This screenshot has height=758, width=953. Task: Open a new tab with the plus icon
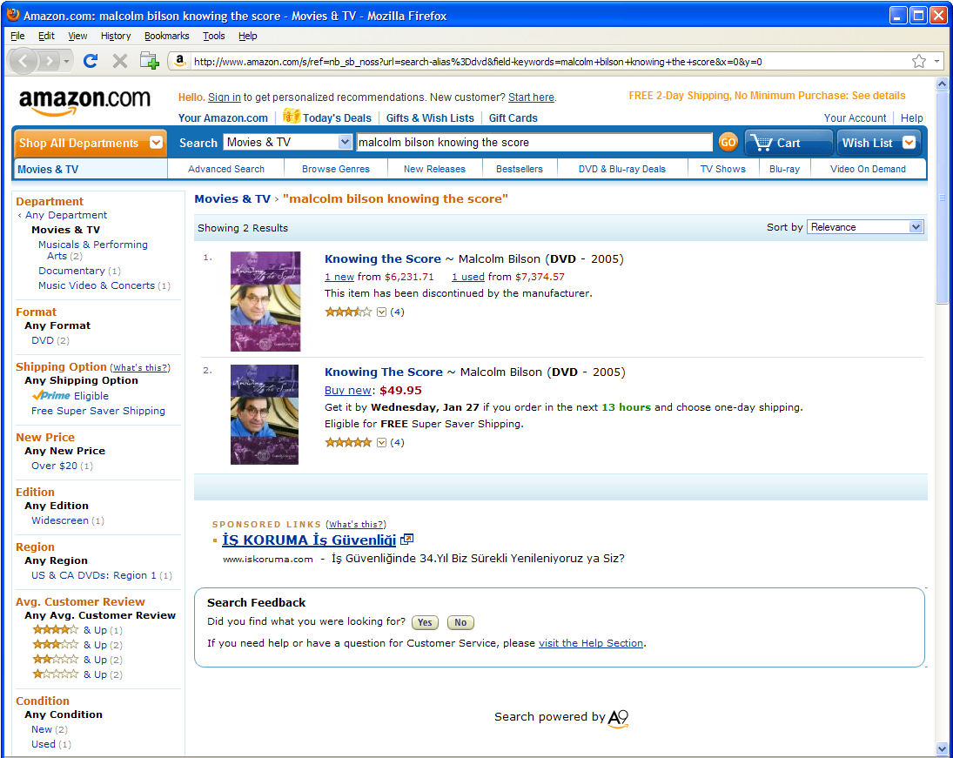click(149, 61)
